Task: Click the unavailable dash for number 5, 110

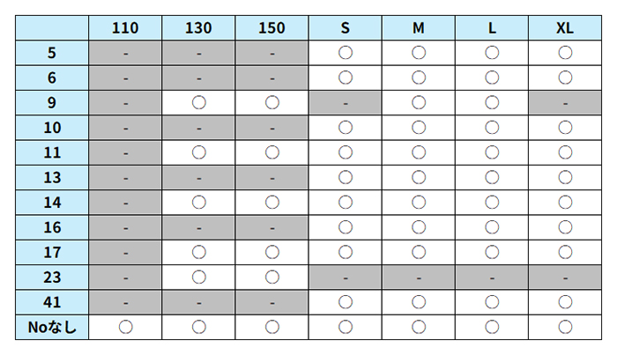Action: pyautogui.click(x=125, y=53)
